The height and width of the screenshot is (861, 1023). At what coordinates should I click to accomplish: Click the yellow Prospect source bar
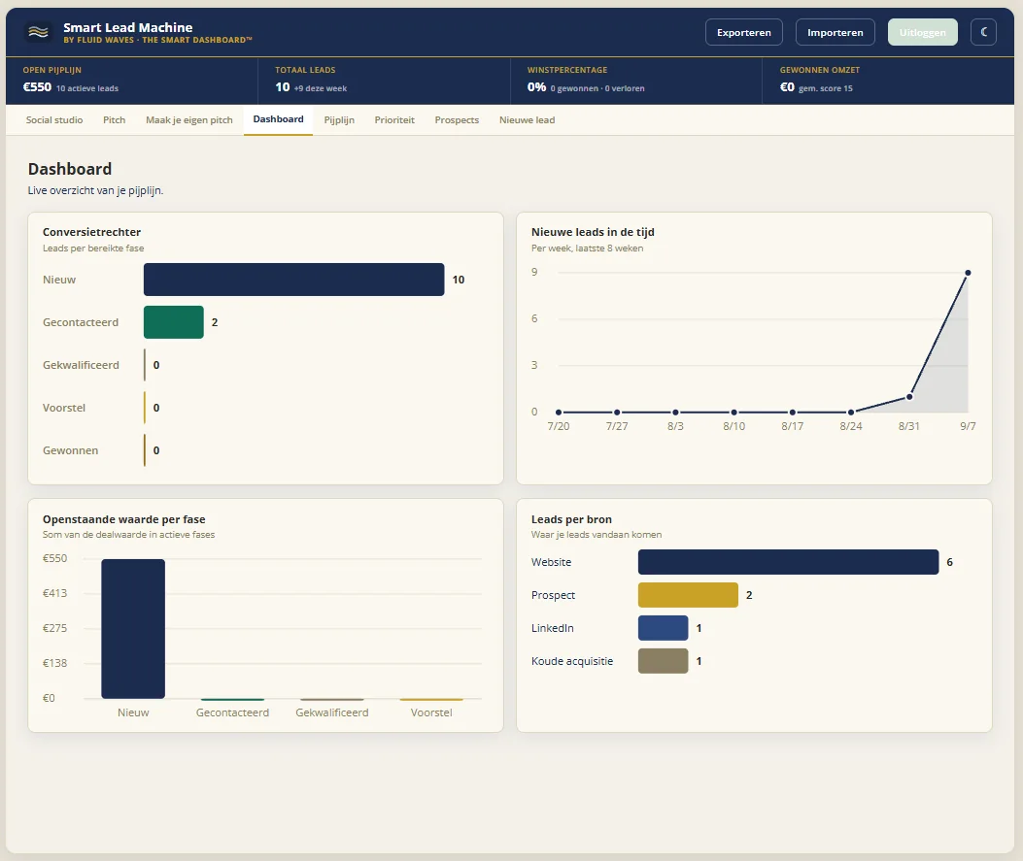point(688,595)
